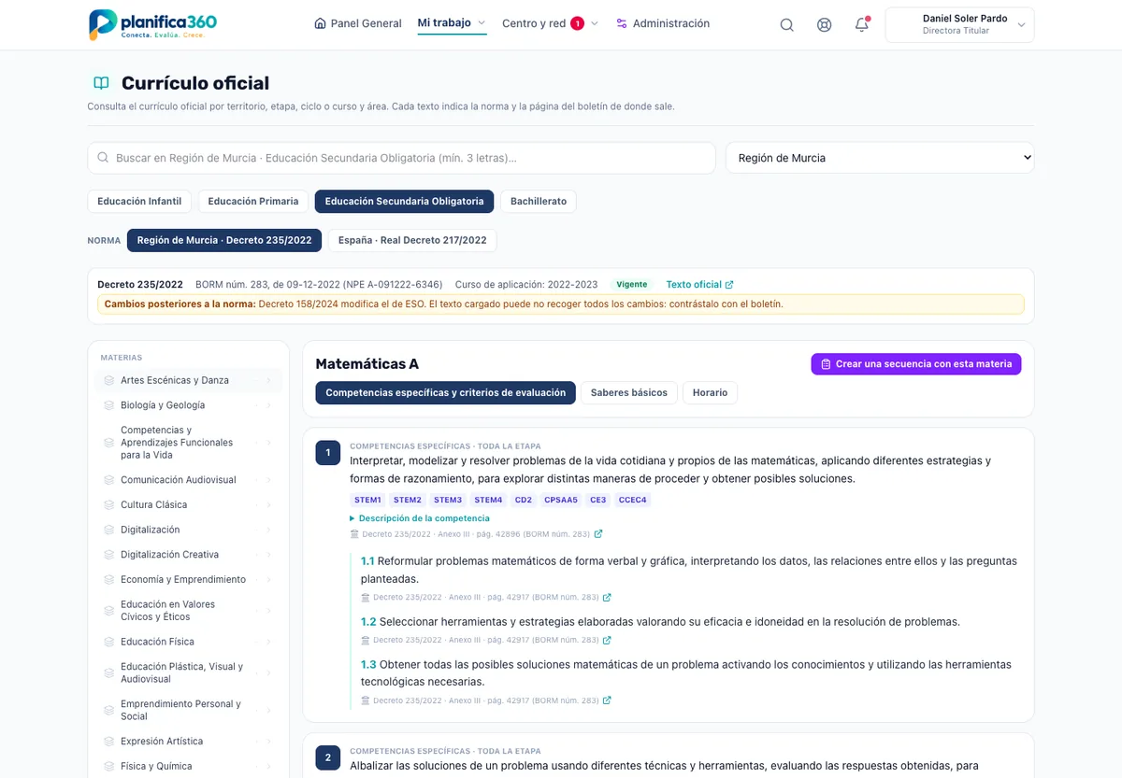The image size is (1122, 778).
Task: Select Educación Secundaria Obligatoria stage
Action: point(404,201)
